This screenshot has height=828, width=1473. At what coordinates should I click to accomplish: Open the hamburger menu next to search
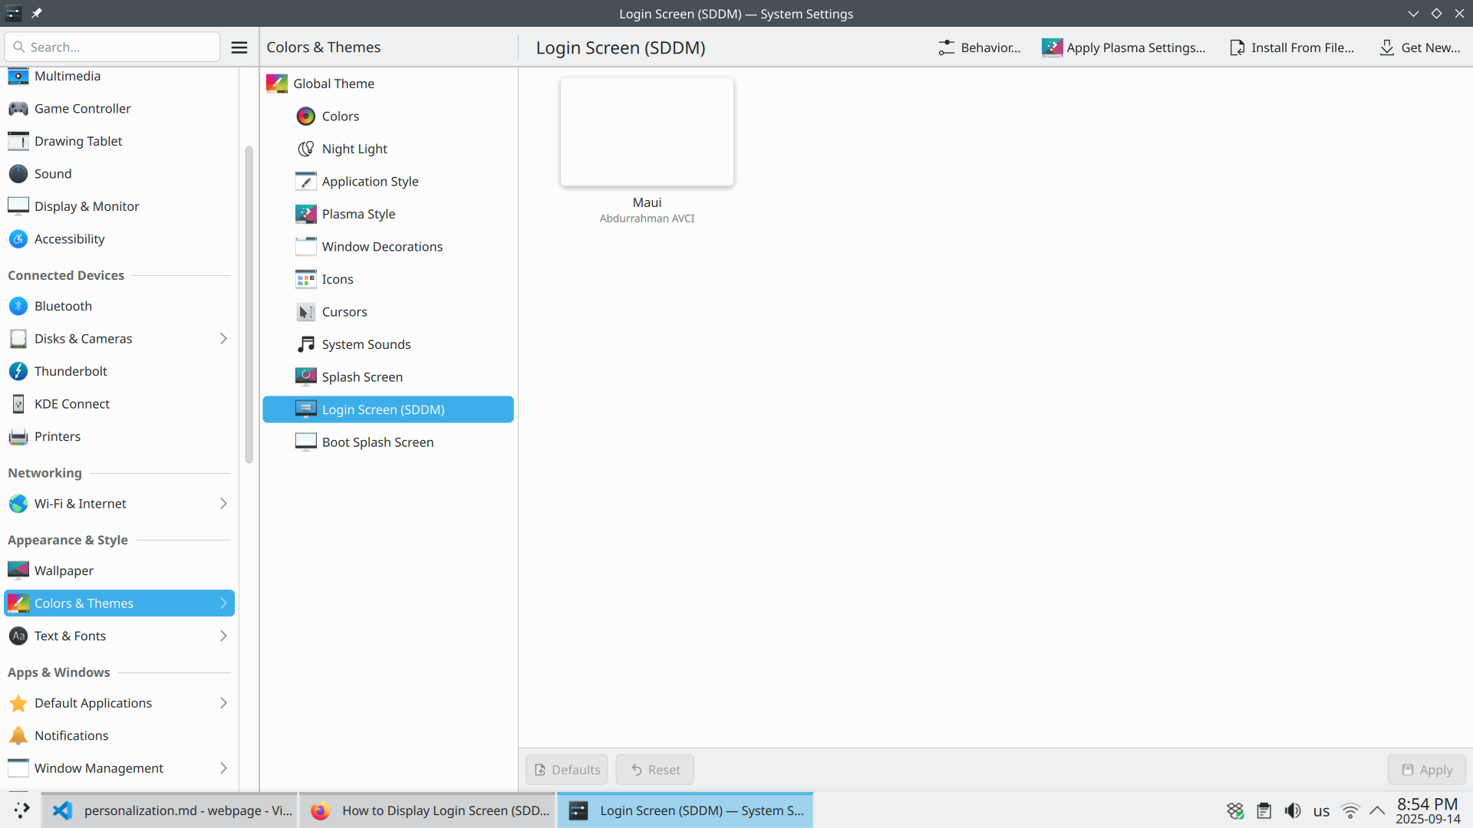click(x=239, y=48)
